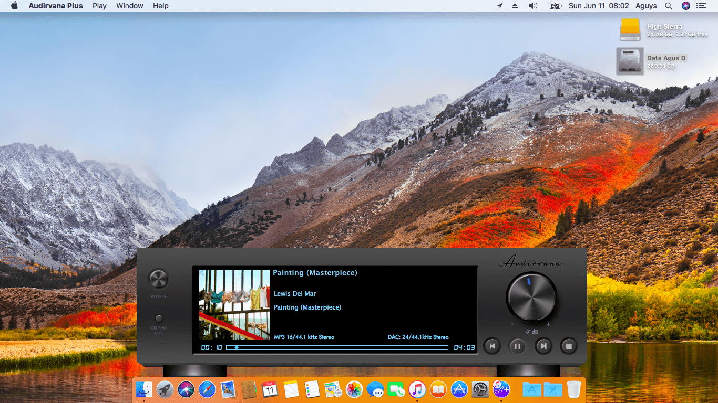Open Safari compass icon in dock
Image resolution: width=718 pixels, height=403 pixels.
(x=207, y=389)
